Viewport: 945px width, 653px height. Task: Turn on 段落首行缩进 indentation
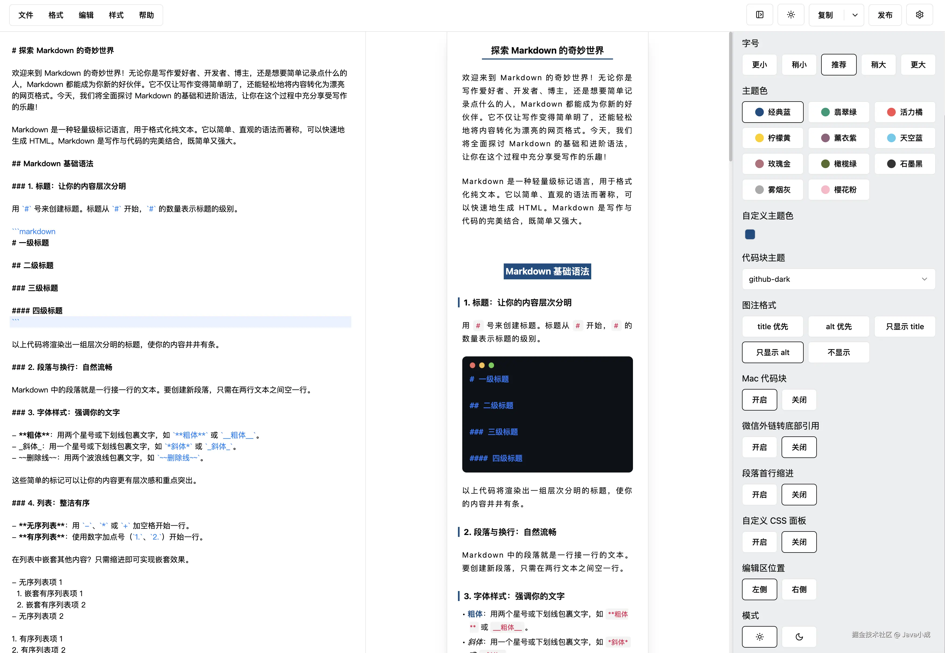[759, 494]
